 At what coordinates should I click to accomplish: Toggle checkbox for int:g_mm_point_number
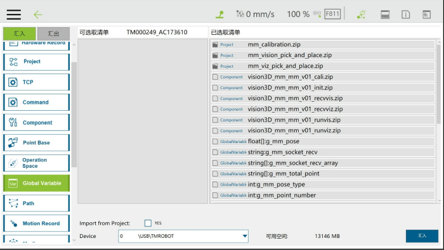pos(215,195)
